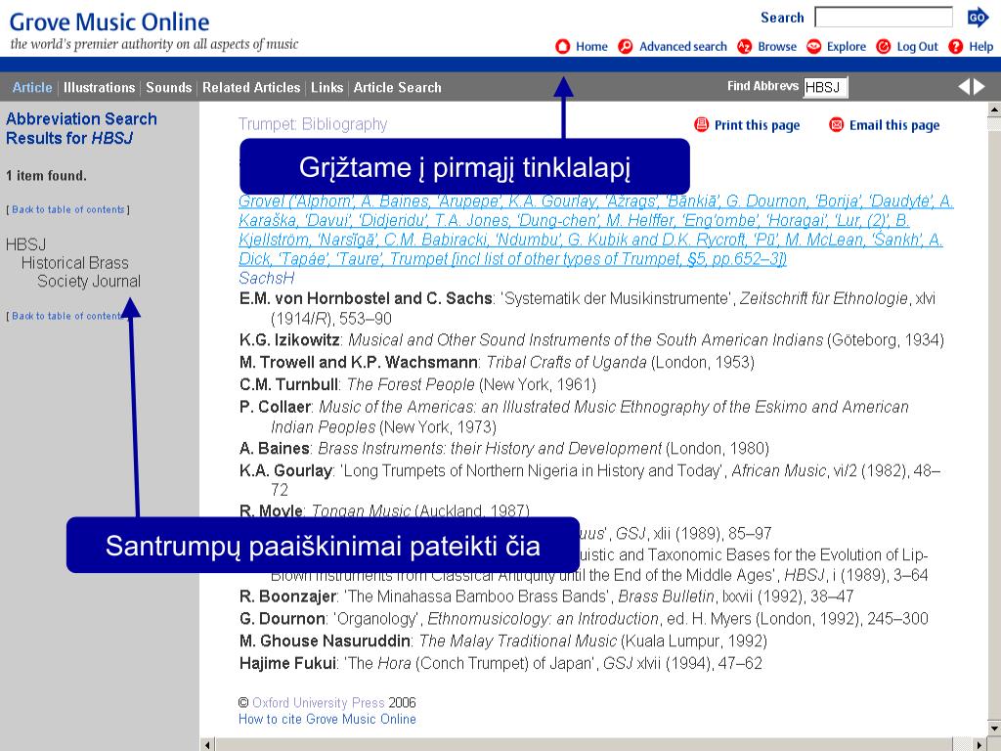Click the envelope icon beside Email this page
Screen dimensions: 1001x751
pos(837,124)
